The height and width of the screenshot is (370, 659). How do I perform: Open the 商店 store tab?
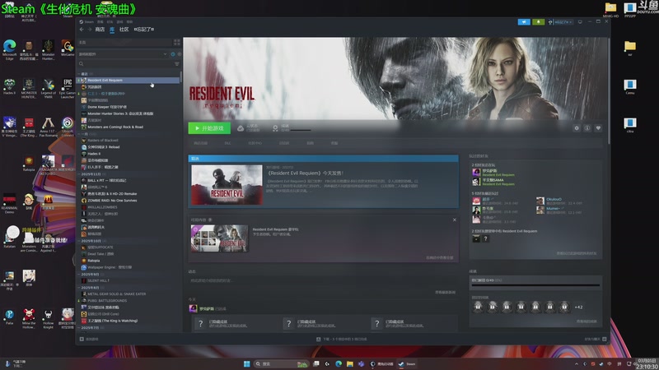tap(100, 30)
